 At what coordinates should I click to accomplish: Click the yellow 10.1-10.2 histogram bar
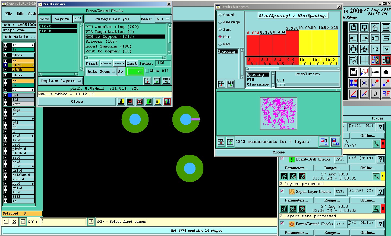coord(318,43)
